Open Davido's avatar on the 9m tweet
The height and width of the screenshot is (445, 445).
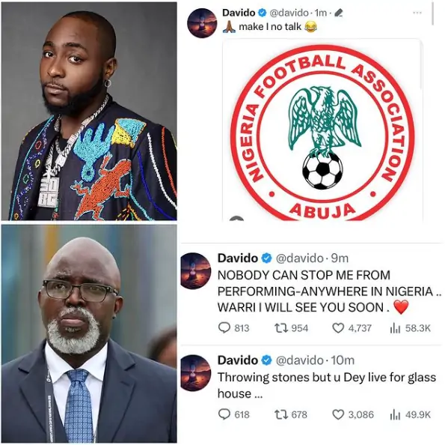(196, 270)
